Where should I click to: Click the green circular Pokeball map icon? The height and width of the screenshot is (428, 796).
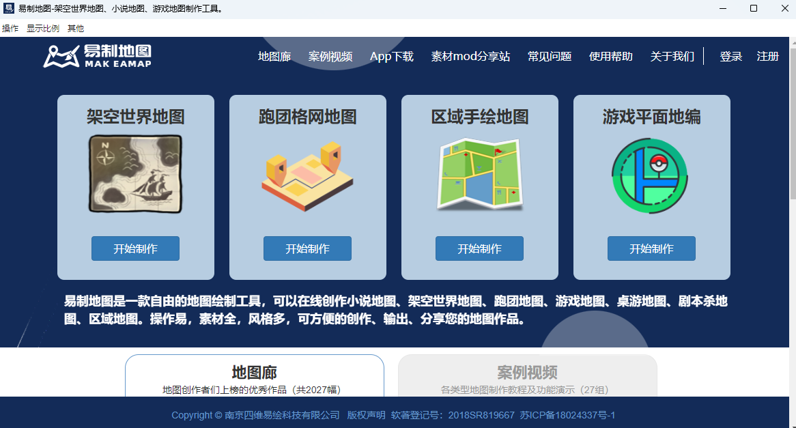651,175
